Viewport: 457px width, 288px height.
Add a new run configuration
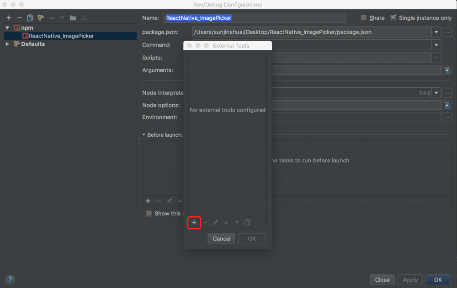coord(8,18)
